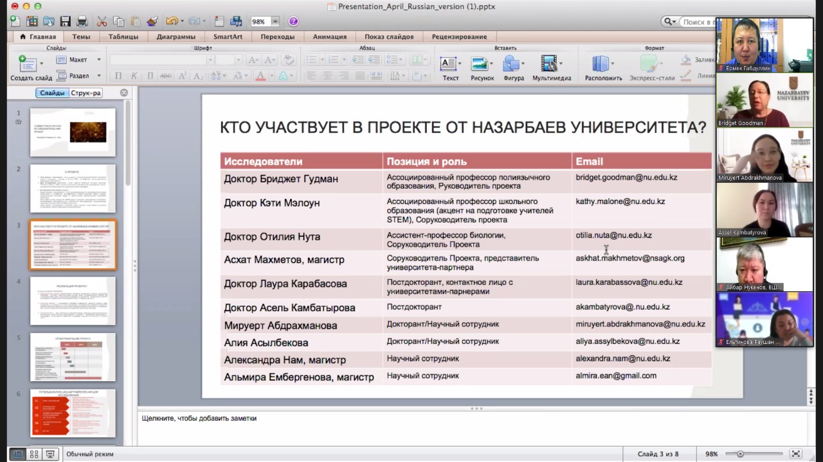This screenshot has width=823, height=462.
Task: Open the Media Browser icon
Action: point(236,21)
